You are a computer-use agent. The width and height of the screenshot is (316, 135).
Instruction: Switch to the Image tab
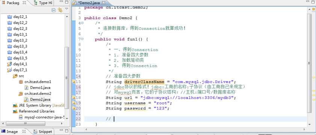(12, 132)
